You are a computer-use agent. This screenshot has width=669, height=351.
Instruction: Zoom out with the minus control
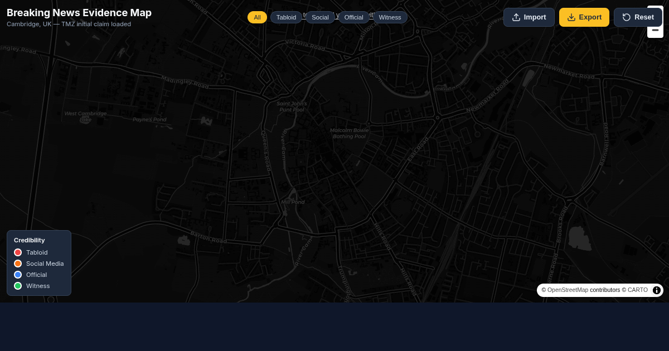tap(655, 31)
